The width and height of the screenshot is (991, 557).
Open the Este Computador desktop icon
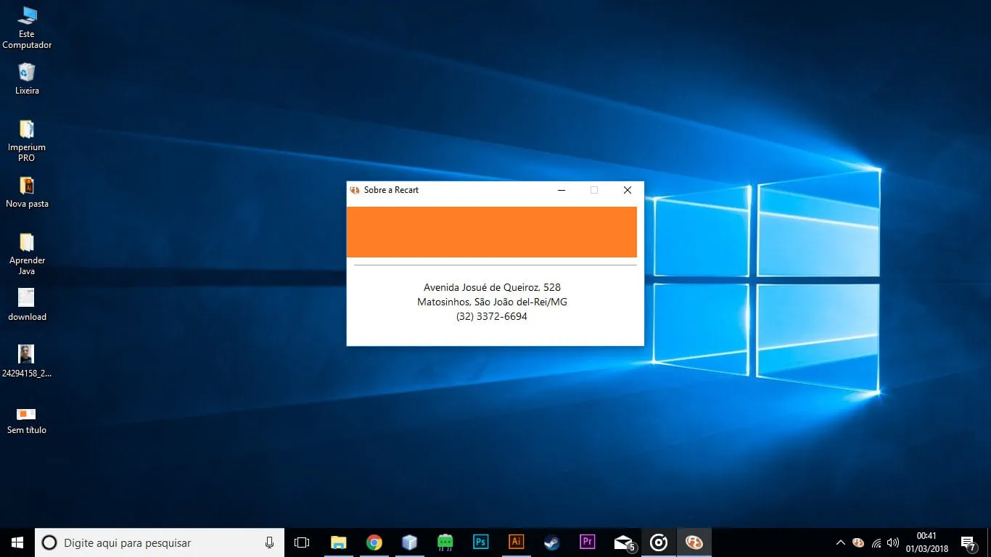click(27, 16)
